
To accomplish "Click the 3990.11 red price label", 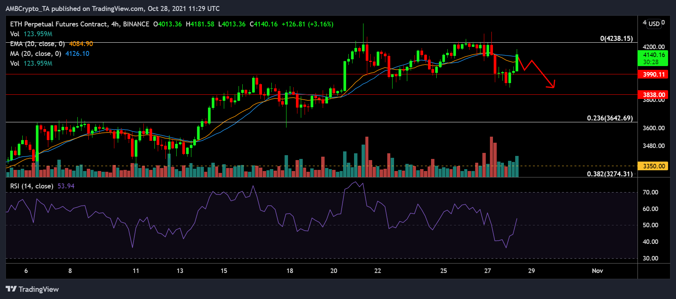I will 653,74.
